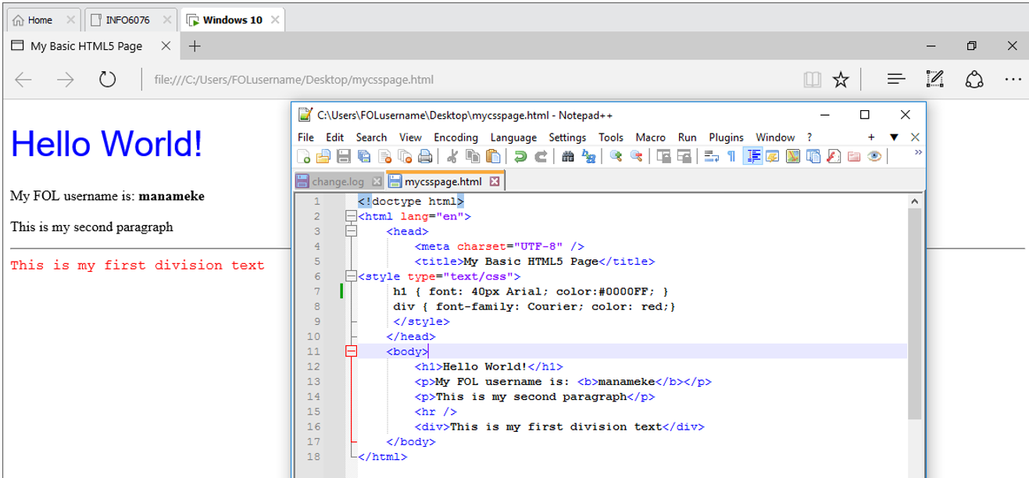
Task: Undo the last edit with the Undo icon
Action: 519,156
